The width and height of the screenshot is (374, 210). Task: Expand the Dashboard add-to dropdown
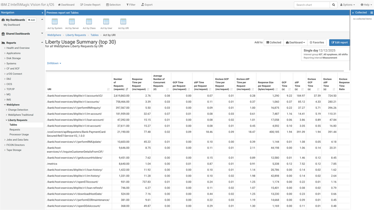click(x=295, y=43)
